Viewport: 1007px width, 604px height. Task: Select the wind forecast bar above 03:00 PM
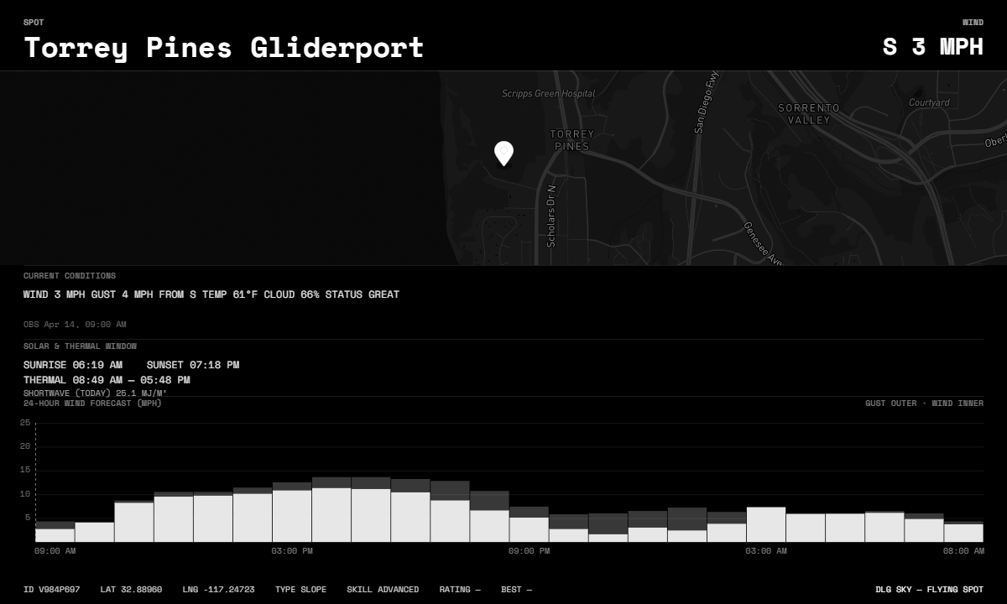[x=292, y=513]
